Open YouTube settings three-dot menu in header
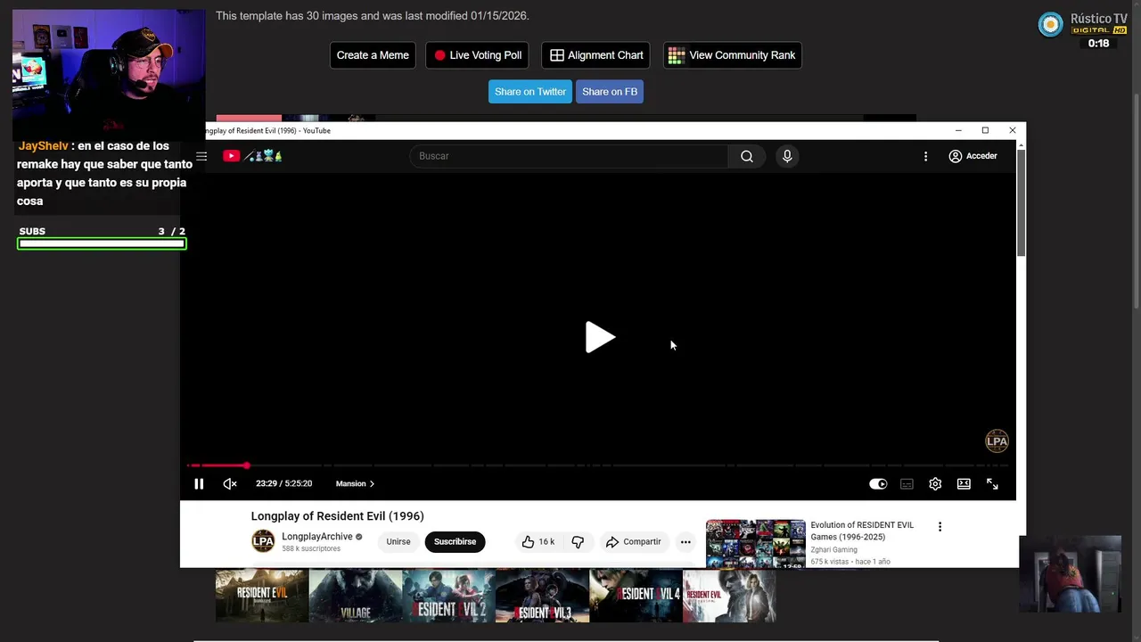The image size is (1141, 642). click(x=925, y=156)
